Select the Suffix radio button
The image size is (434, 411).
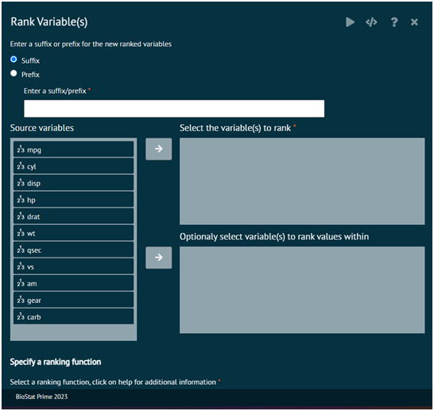tap(14, 60)
